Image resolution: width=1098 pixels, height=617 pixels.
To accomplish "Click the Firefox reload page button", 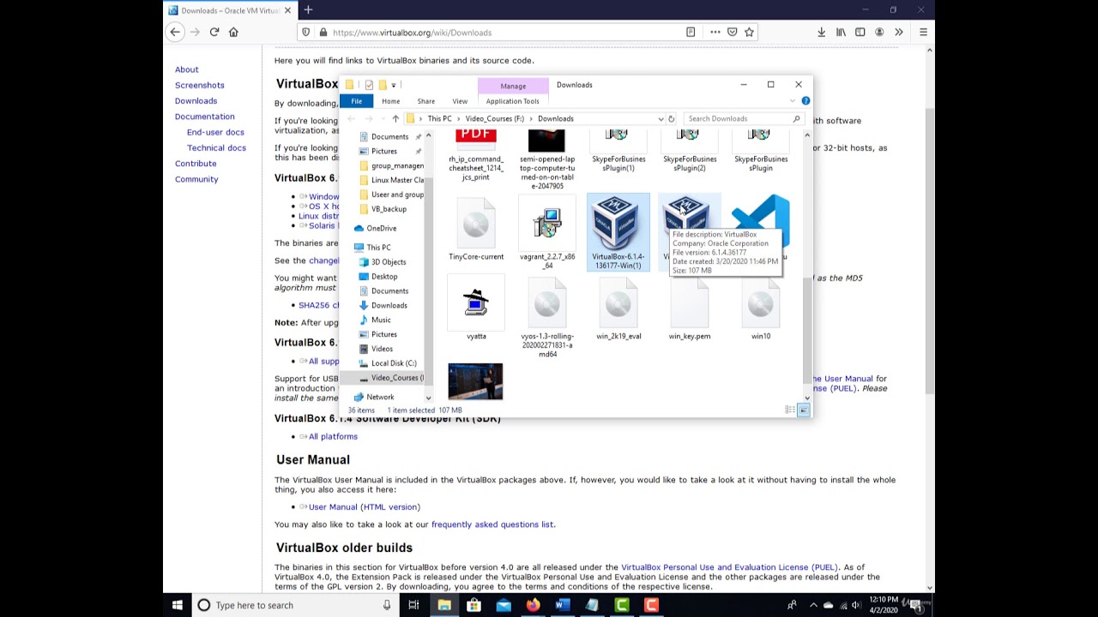I will 214,33.
